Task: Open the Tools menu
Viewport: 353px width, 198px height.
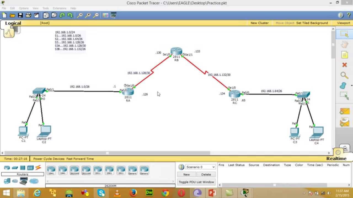Action: [46, 8]
